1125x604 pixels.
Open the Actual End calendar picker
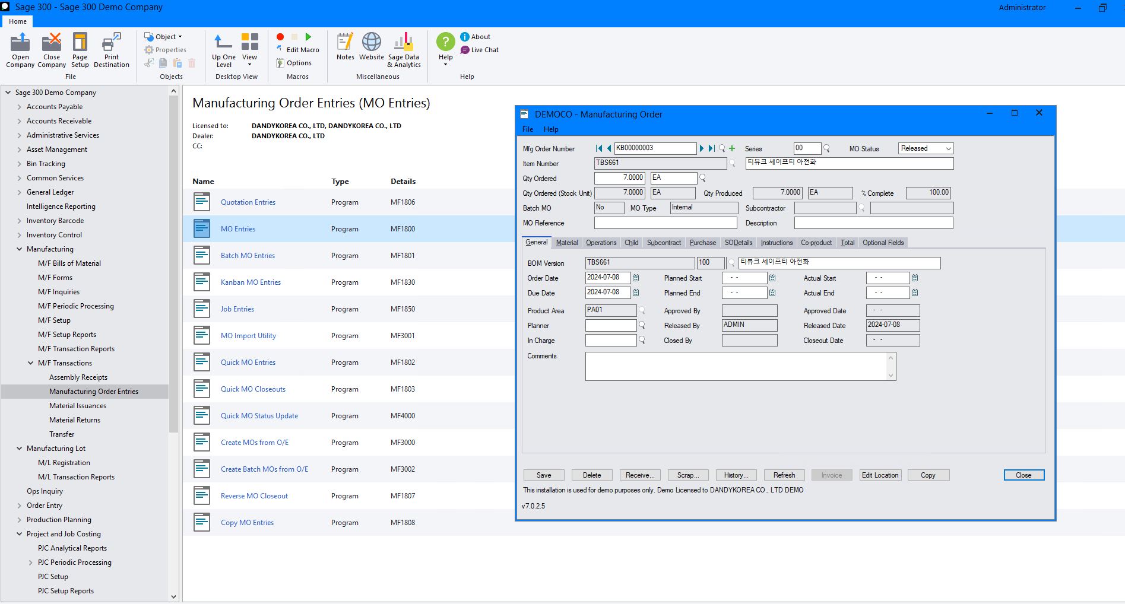click(915, 293)
